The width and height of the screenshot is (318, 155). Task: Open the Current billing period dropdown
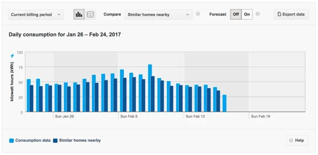pyautogui.click(x=36, y=15)
